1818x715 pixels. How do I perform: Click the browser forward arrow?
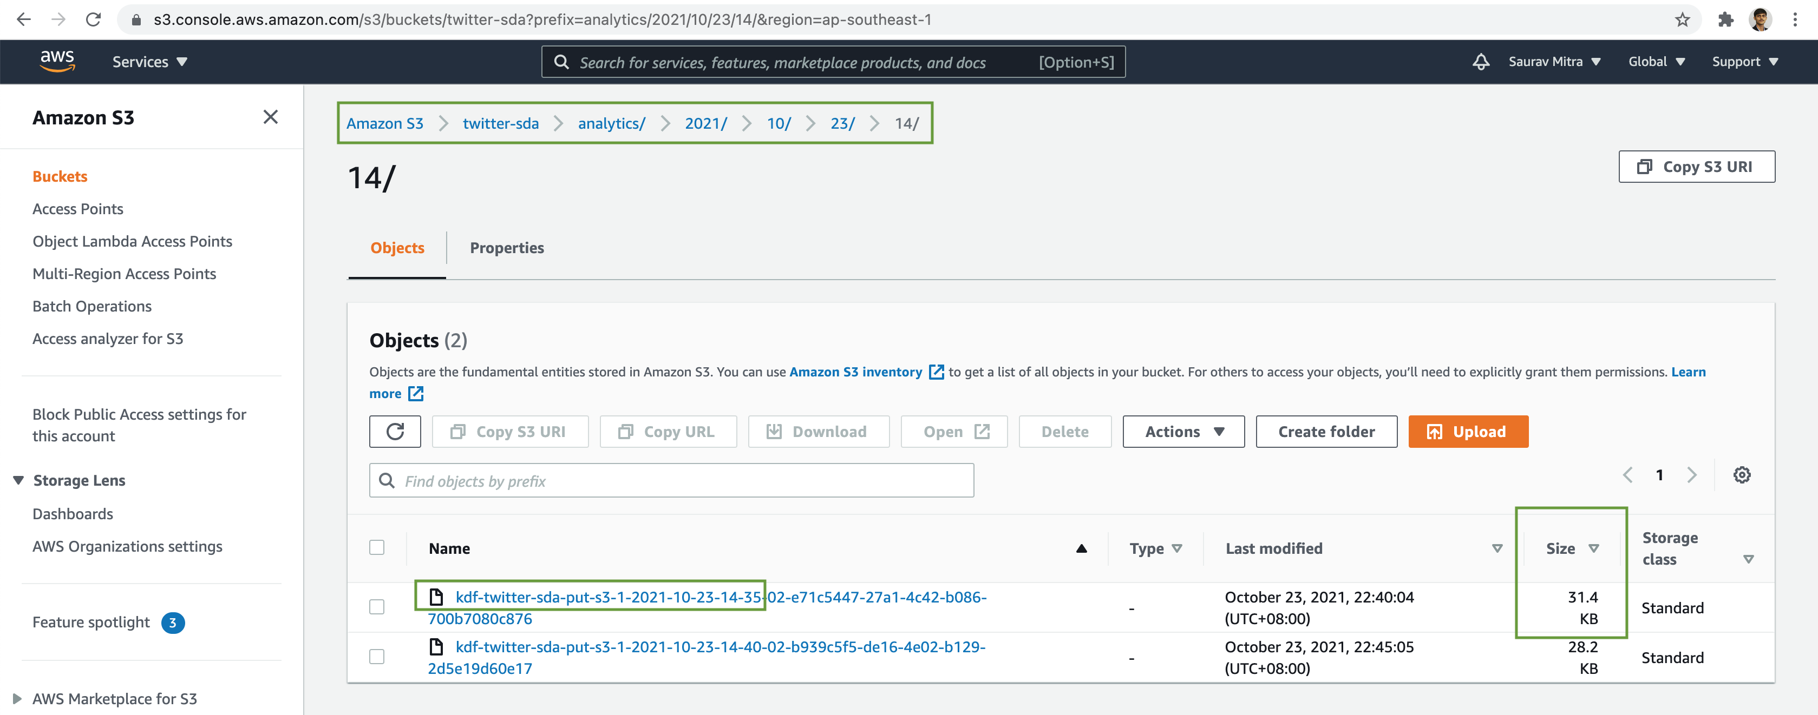point(58,19)
